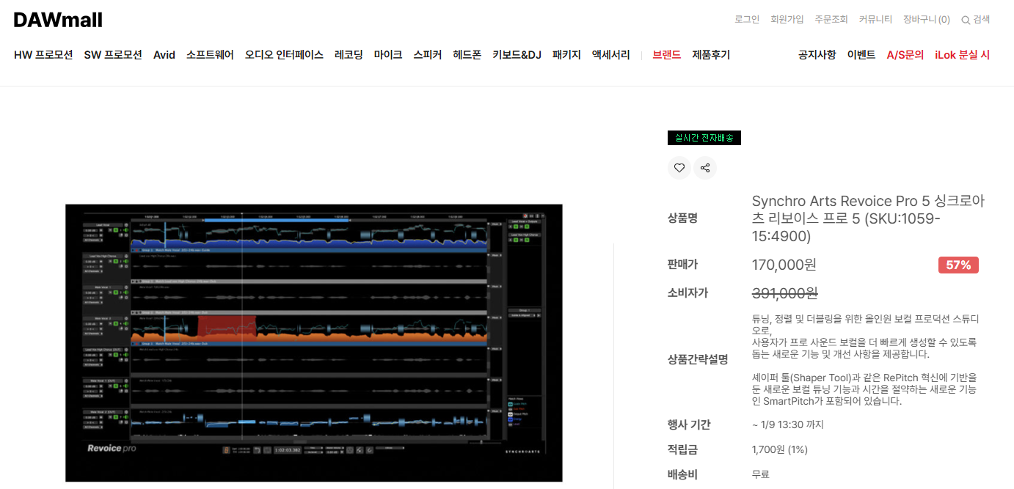The width and height of the screenshot is (1014, 489).
Task: Click the 실시간 전자배송 badge
Action: point(704,138)
